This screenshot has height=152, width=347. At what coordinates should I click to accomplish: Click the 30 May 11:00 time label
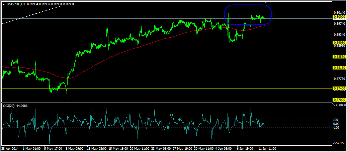point(204,148)
